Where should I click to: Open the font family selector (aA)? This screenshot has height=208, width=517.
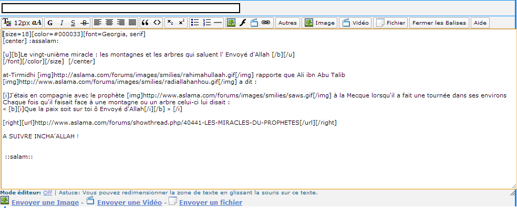(x=37, y=23)
